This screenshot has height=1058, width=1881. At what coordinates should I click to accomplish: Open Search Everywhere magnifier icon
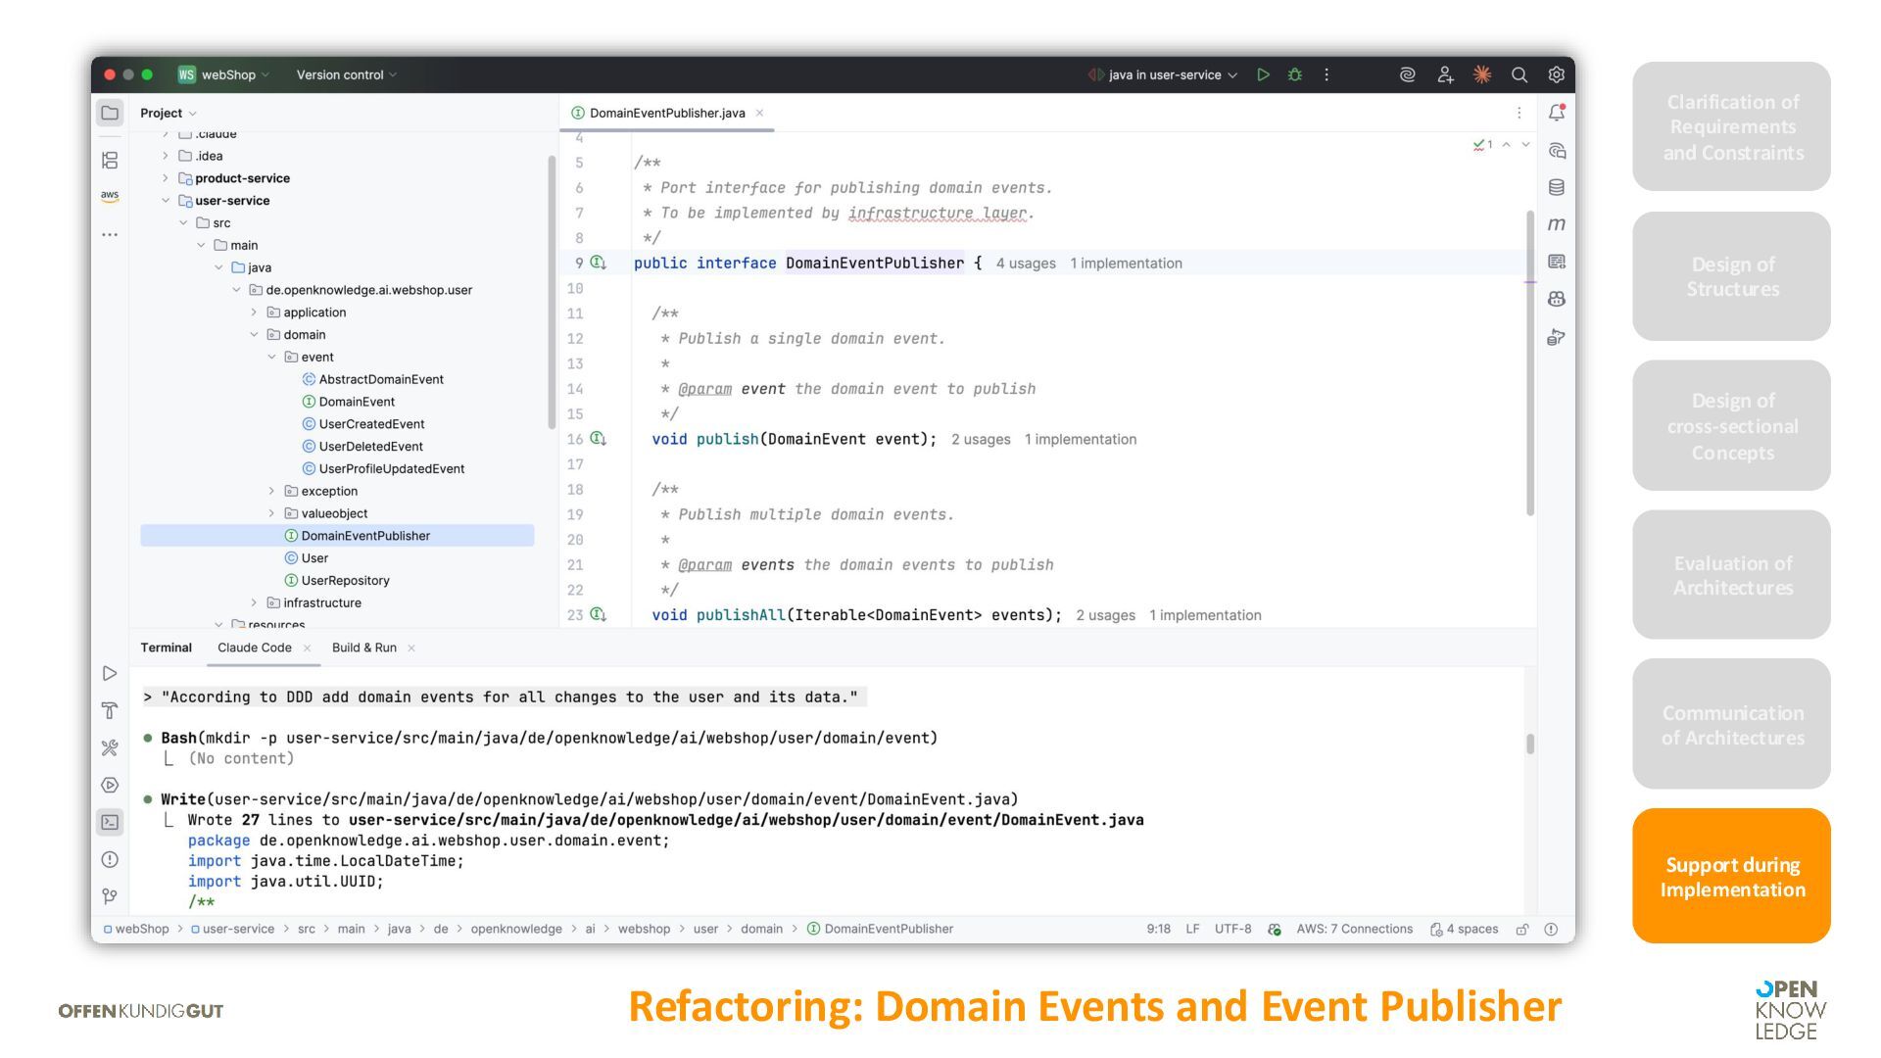pyautogui.click(x=1519, y=74)
